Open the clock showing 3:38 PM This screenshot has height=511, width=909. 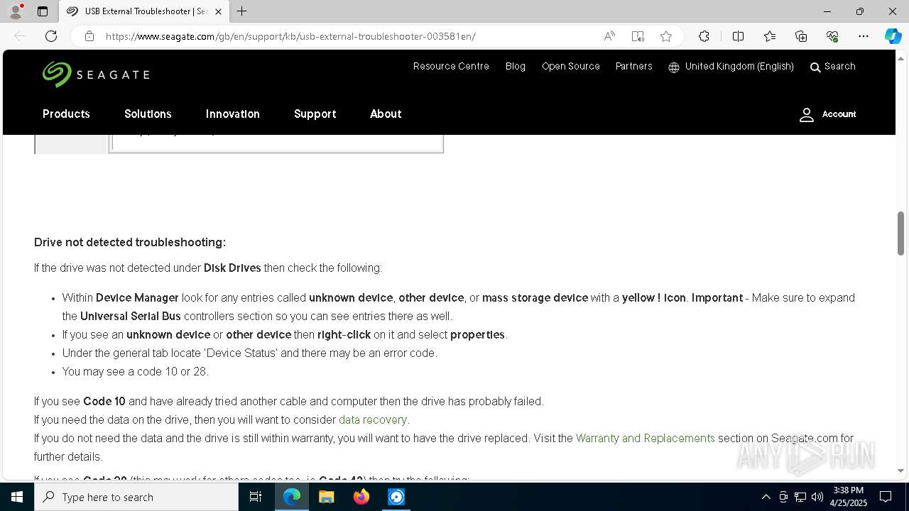pos(848,497)
